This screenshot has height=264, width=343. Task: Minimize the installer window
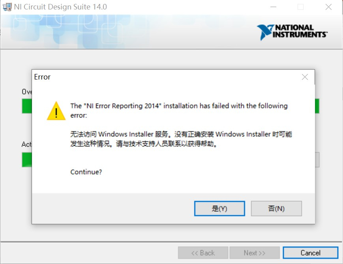[x=273, y=7]
